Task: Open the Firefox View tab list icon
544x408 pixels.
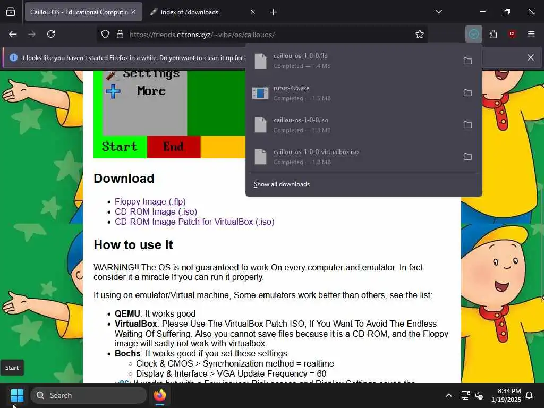Action: pyautogui.click(x=11, y=12)
